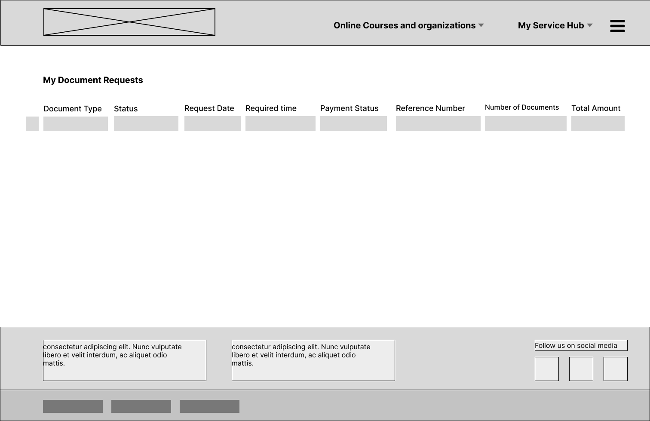Click the middle dark gray footer button
The height and width of the screenshot is (421, 650).
[x=141, y=406]
